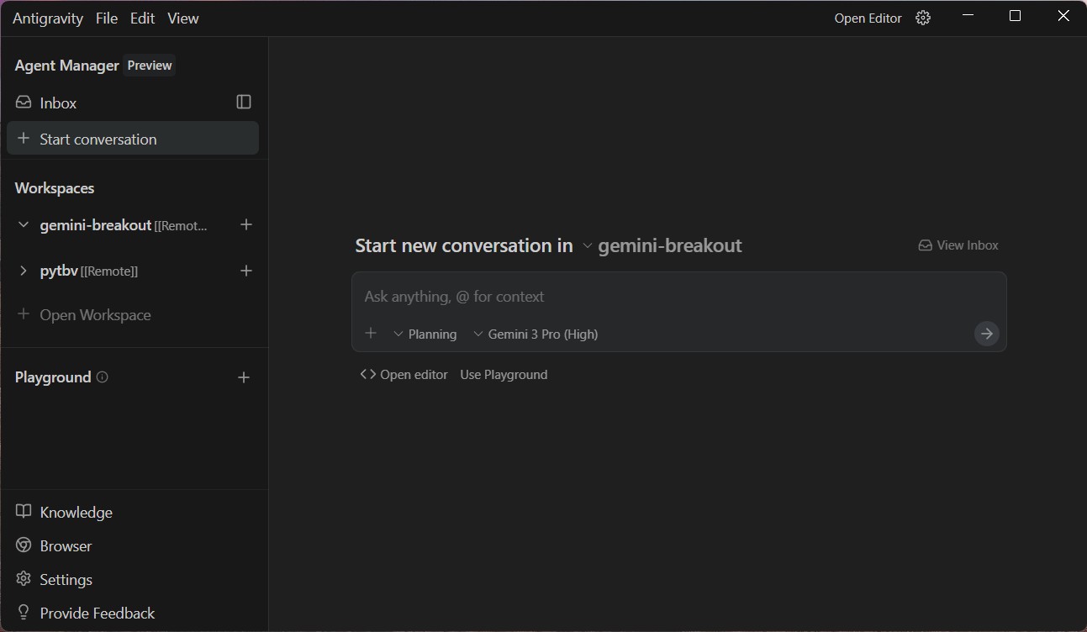Click the settings gear icon in title bar

pyautogui.click(x=923, y=18)
